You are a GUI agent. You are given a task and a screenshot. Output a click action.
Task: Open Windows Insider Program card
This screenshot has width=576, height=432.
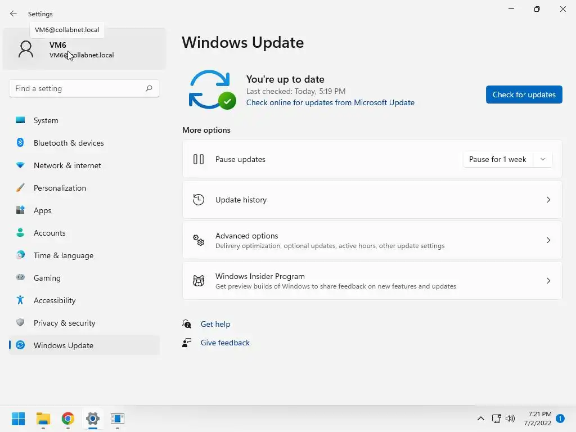[x=372, y=281]
